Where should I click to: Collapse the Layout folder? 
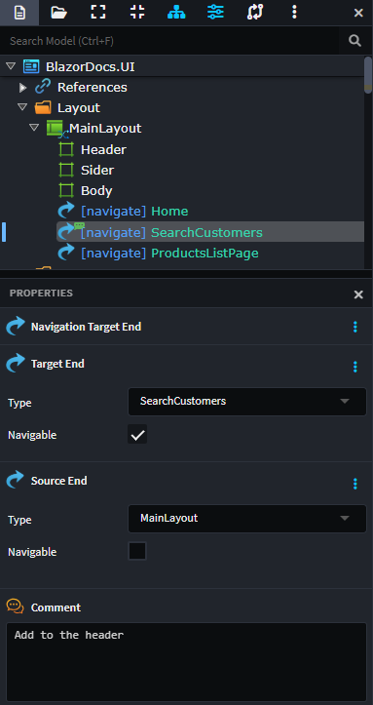click(22, 107)
